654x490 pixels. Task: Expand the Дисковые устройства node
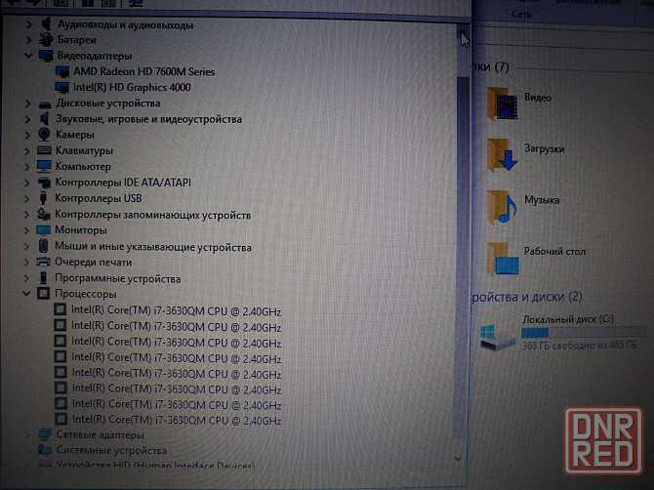[27, 103]
